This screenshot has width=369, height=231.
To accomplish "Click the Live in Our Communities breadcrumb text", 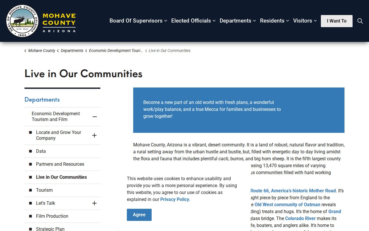I will click(x=170, y=51).
